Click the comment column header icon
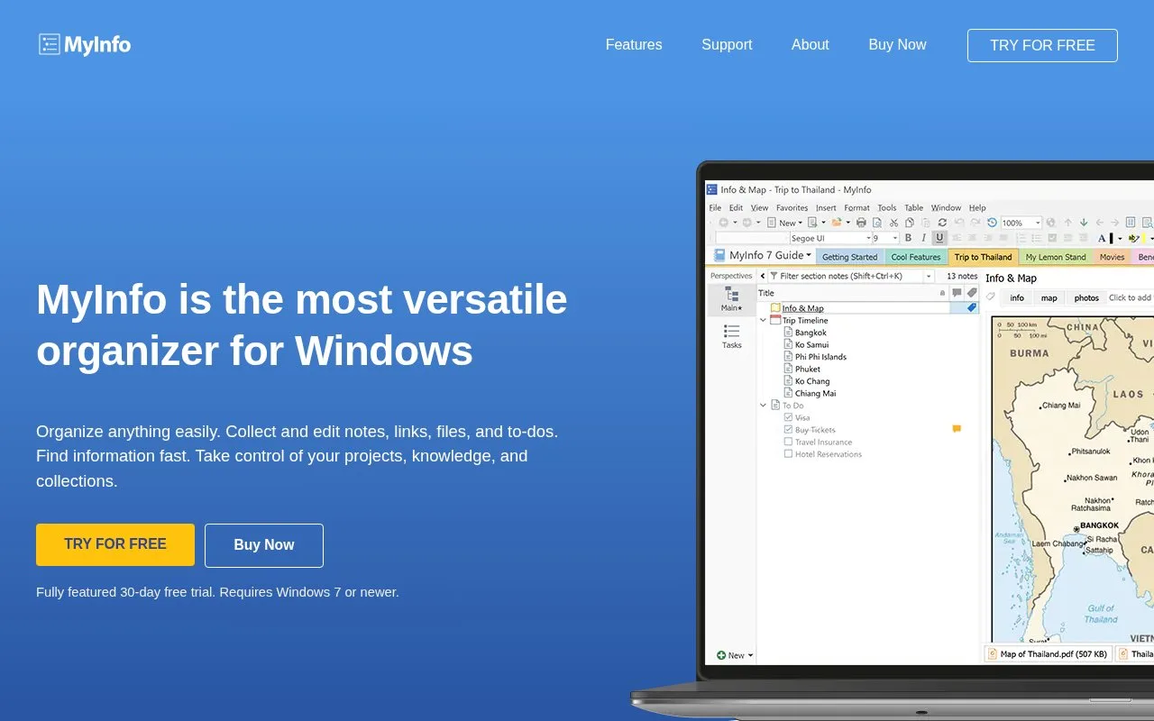The image size is (1154, 721). click(957, 293)
